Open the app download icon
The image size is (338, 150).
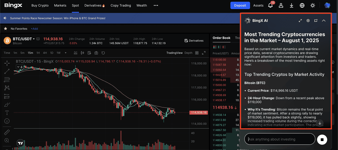[x=292, y=5]
